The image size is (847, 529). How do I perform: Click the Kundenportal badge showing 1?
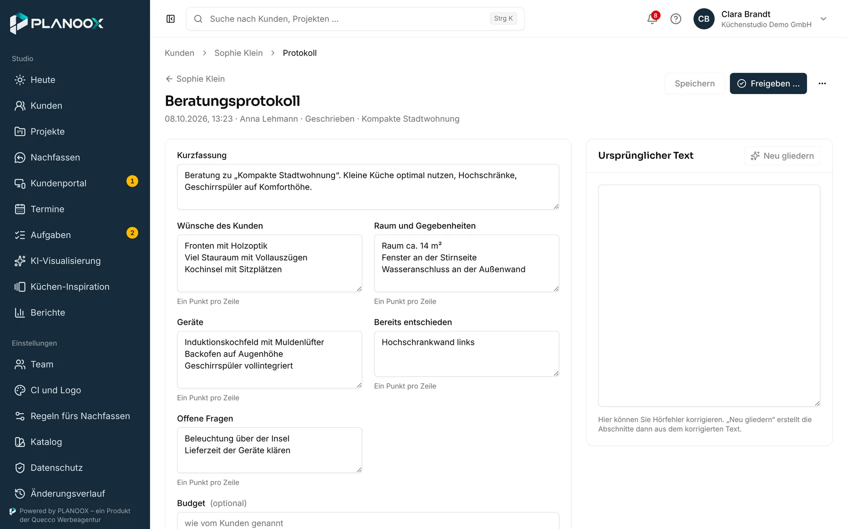[x=132, y=181]
